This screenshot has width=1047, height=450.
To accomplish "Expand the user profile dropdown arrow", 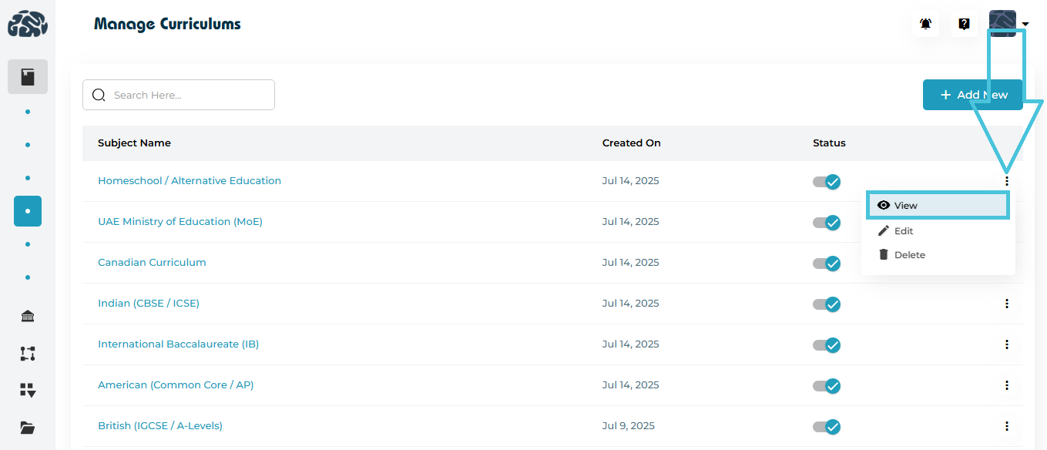I will tap(1025, 25).
